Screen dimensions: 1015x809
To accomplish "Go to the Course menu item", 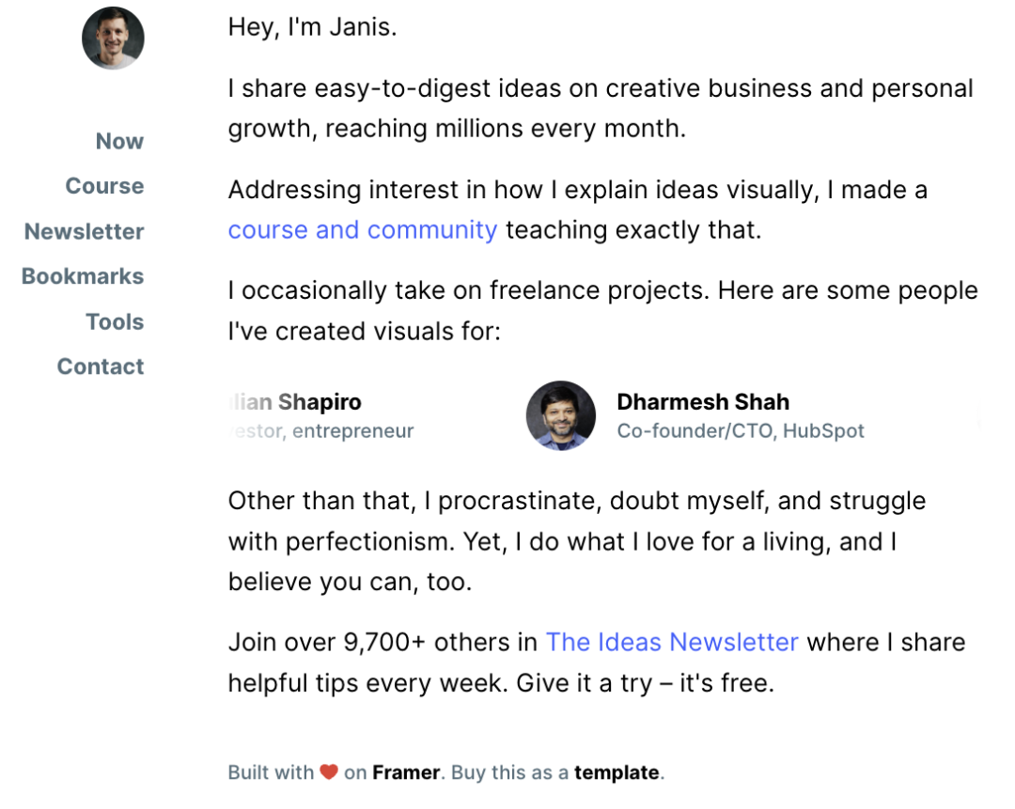I will [105, 186].
